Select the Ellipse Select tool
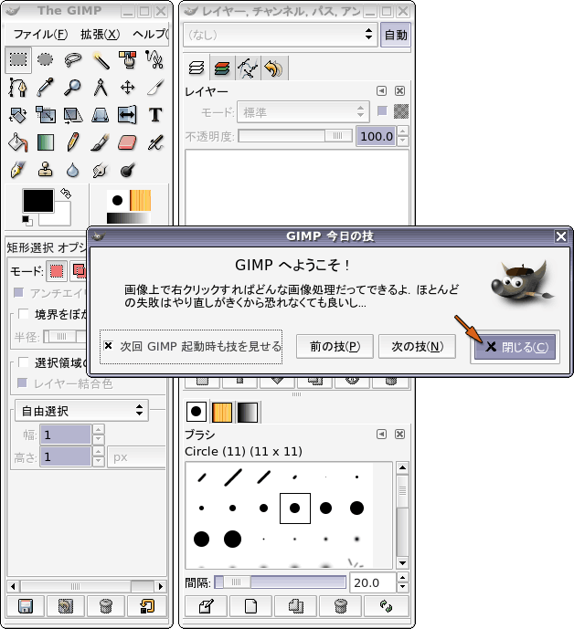This screenshot has width=574, height=629. coord(45,59)
